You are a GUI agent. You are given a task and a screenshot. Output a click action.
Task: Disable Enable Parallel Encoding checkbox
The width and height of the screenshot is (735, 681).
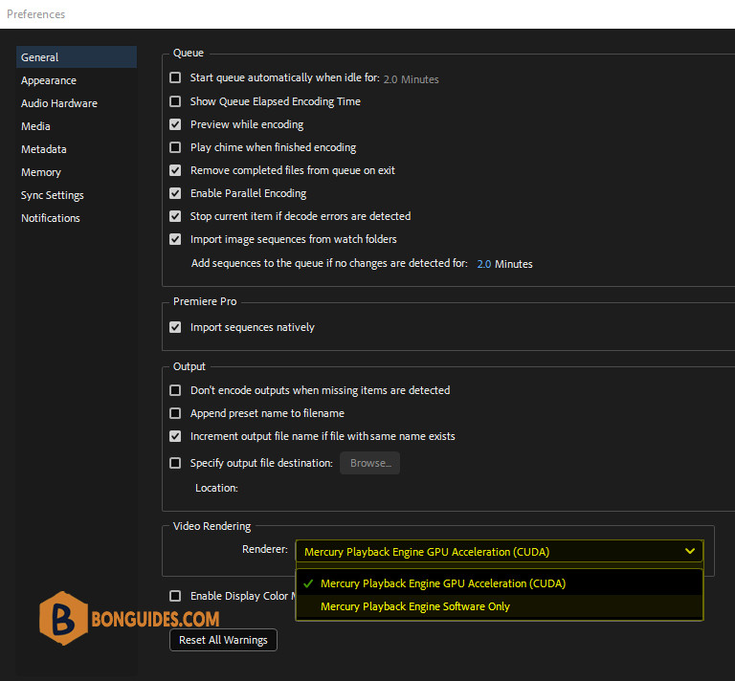[x=175, y=193]
